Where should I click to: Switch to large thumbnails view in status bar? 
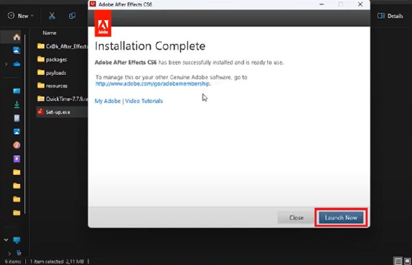coord(407,261)
